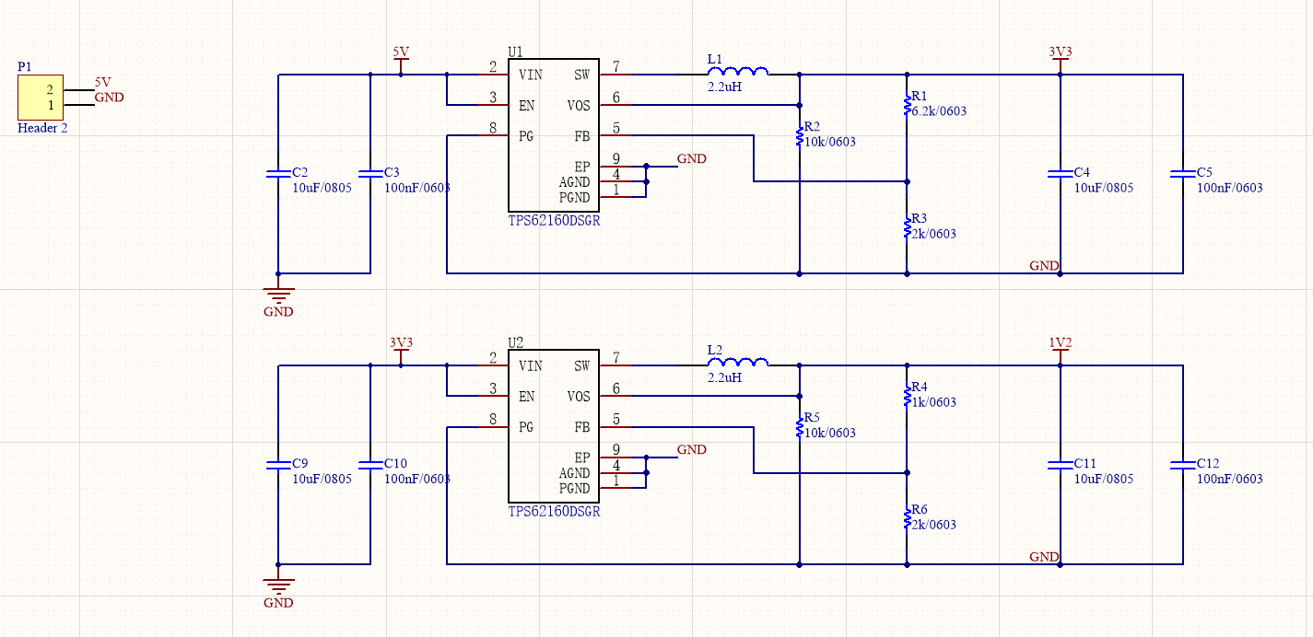Click U2's TPS62160DSGR part label

pos(554,512)
